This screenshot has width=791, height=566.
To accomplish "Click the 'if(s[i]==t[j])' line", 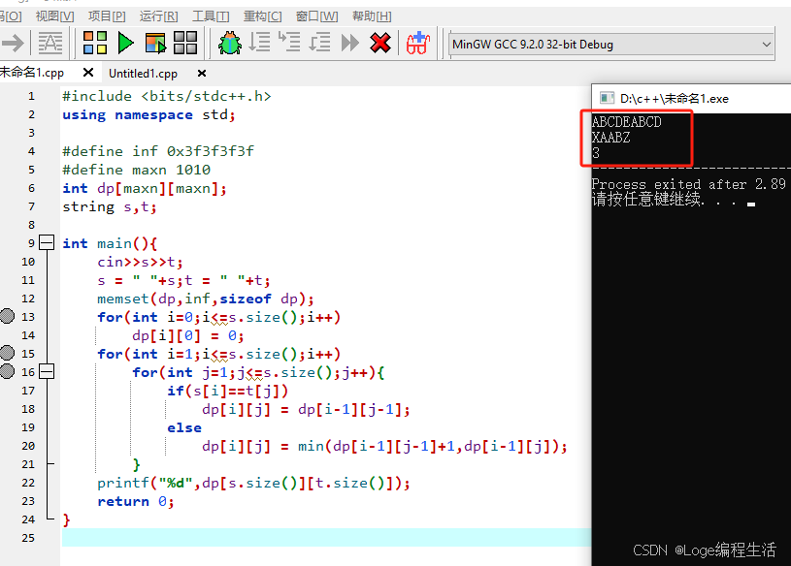I will 227,391.
